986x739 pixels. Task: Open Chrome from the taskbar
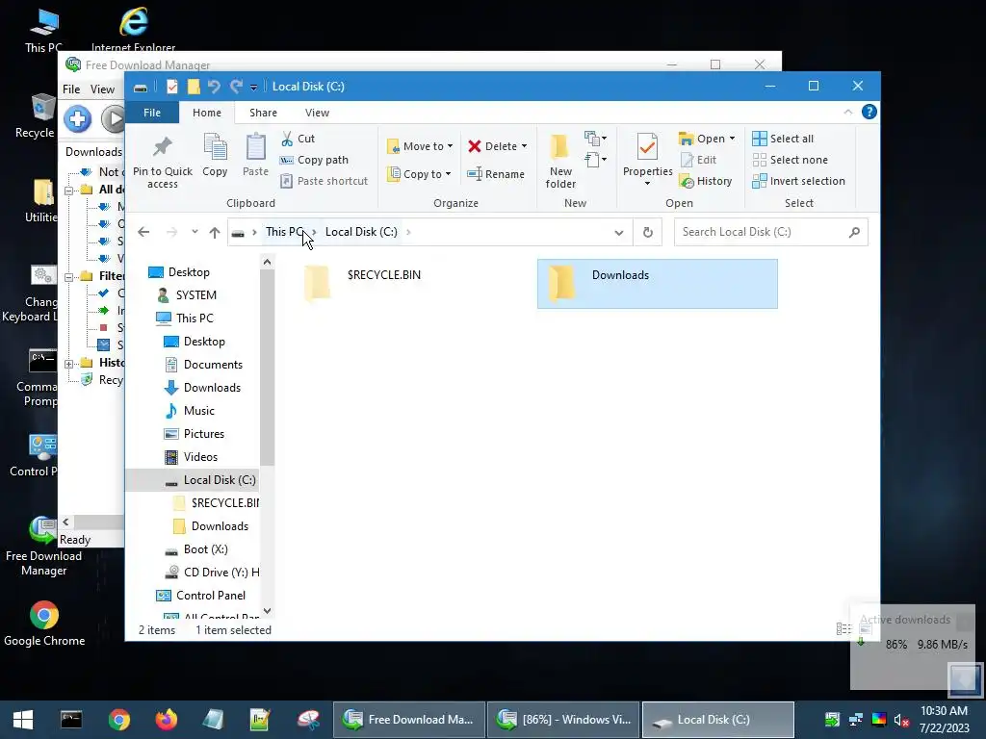point(118,720)
